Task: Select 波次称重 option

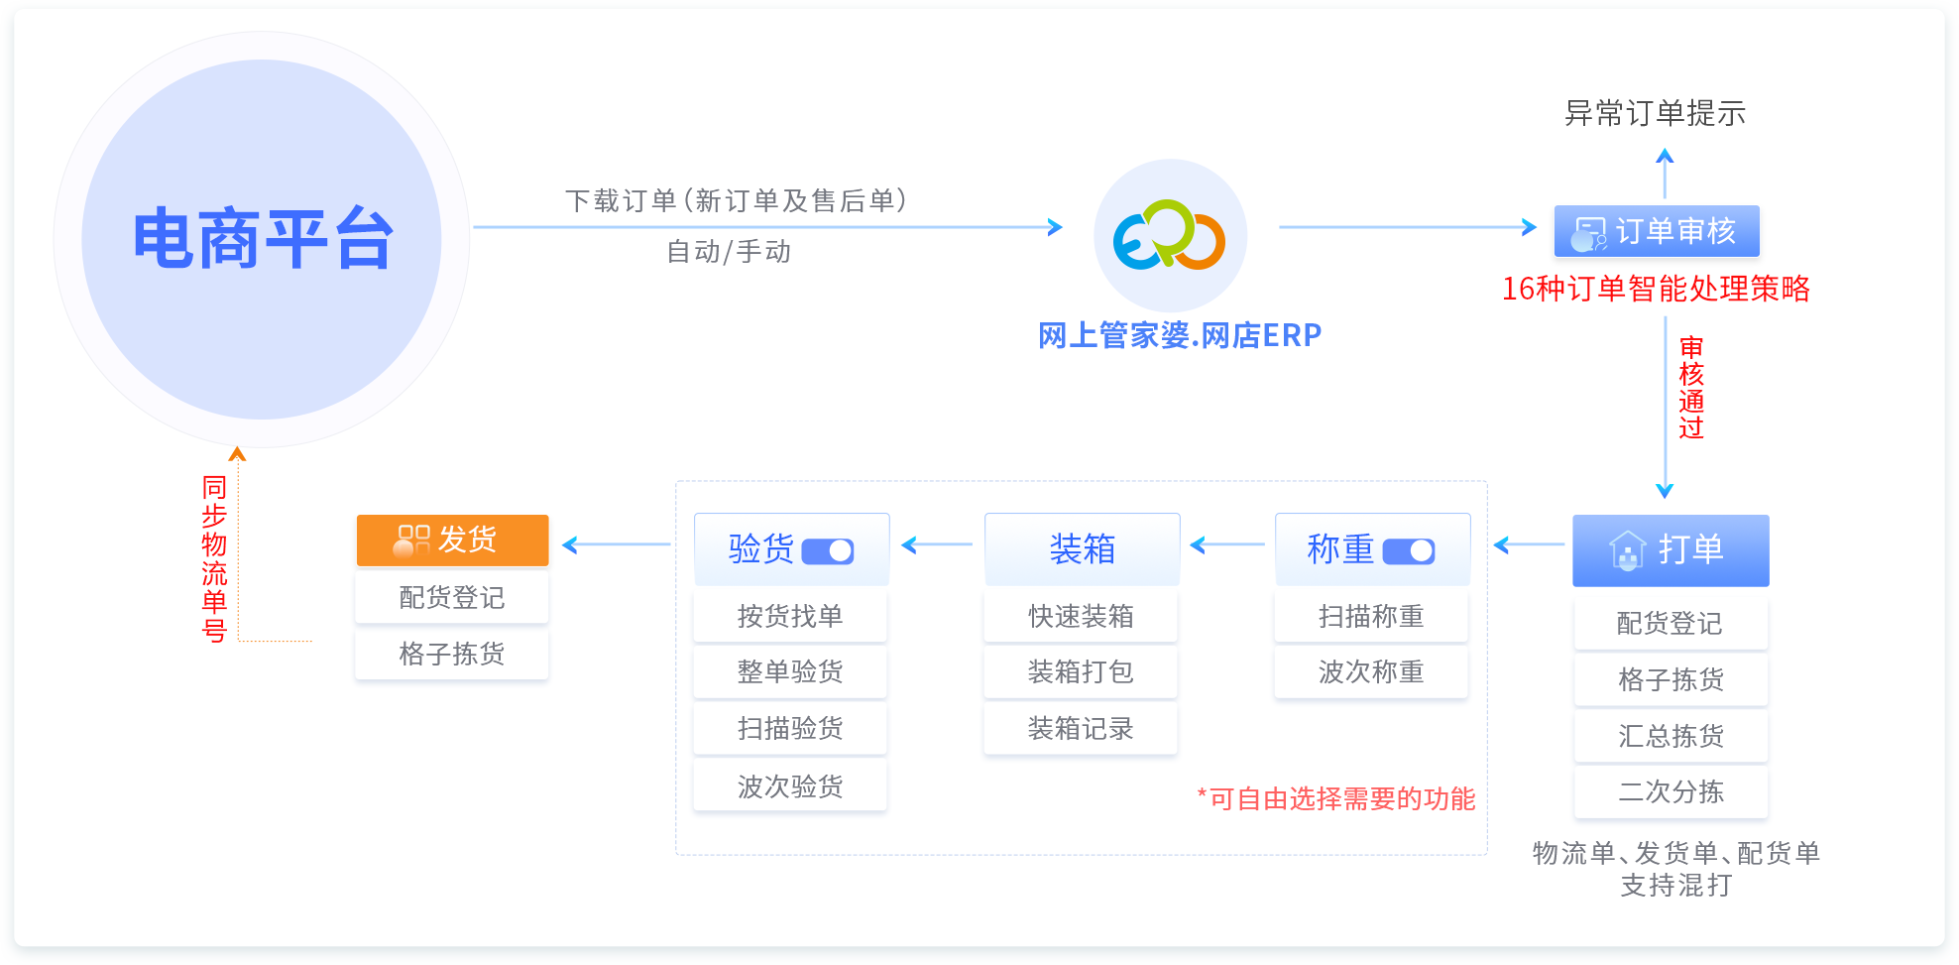Action: pyautogui.click(x=1371, y=672)
